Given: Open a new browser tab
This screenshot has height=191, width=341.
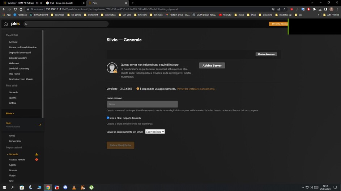Looking at the screenshot, I should [x=133, y=3].
